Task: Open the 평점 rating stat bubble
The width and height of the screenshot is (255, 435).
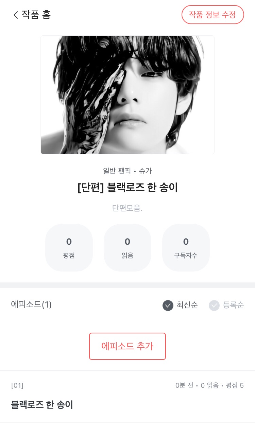Action: (69, 248)
